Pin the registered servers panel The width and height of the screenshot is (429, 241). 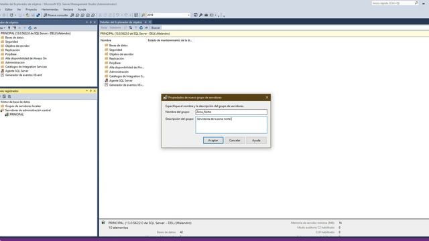click(x=91, y=91)
